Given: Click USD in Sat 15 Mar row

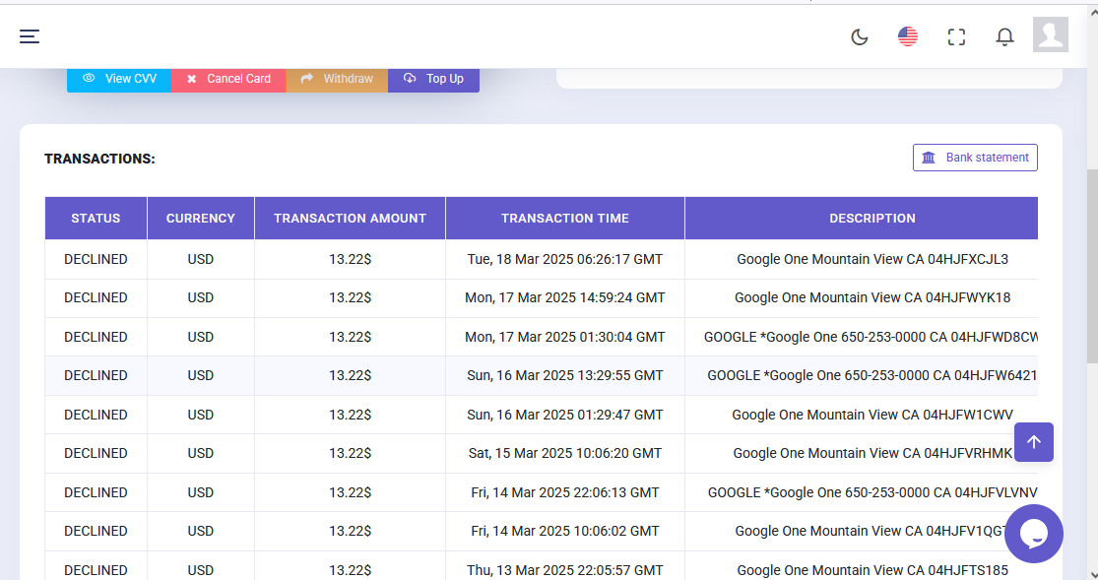Looking at the screenshot, I should point(200,453).
